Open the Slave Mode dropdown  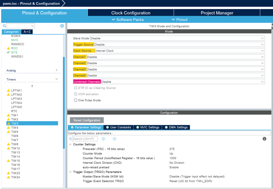pos(177,38)
